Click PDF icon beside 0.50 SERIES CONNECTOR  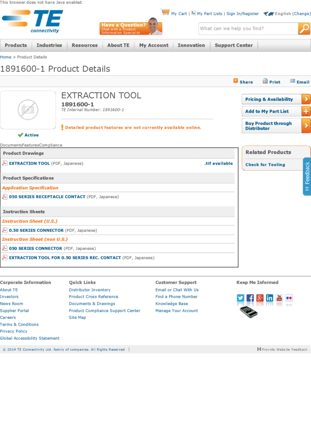click(x=5, y=230)
